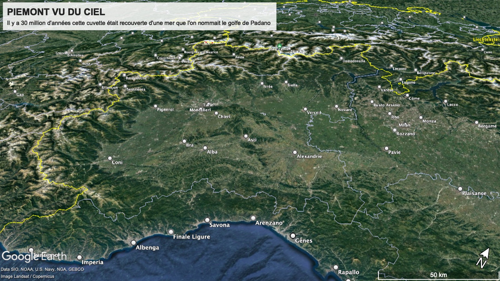The width and height of the screenshot is (500, 281).
Task: Click the Albenga city label
Action: pos(147,247)
